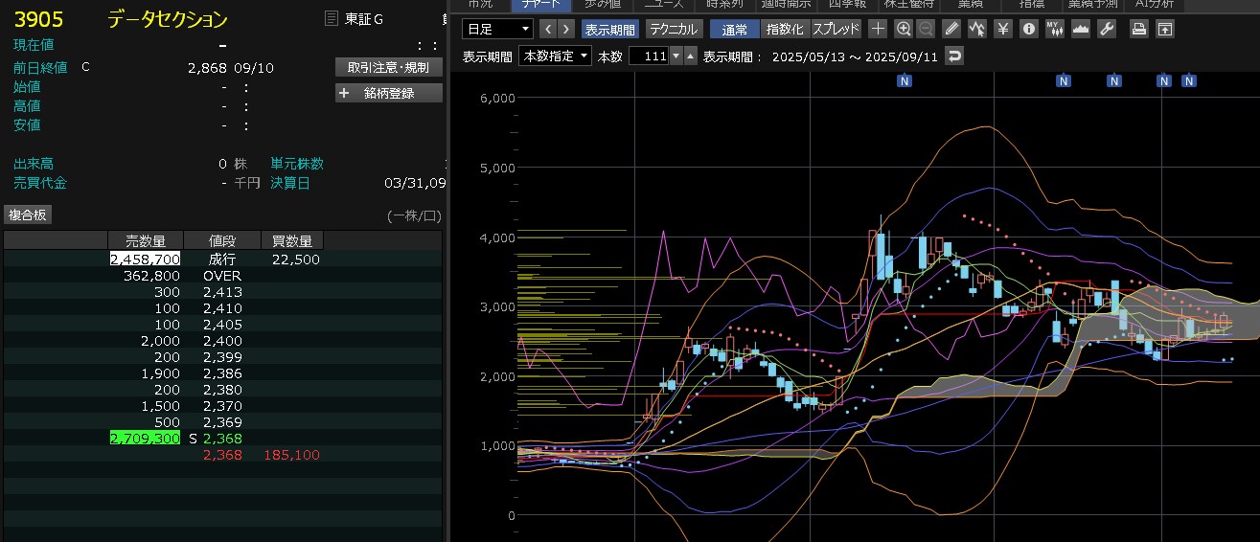Screen dimensions: 1260x542
Task: Click the 2,458,700 market sell quantity
Action: pos(146,259)
